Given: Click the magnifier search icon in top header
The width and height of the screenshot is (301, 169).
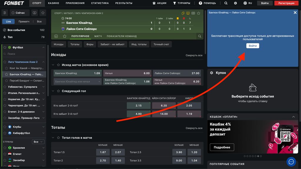Looking at the screenshot, I should click(226, 3).
